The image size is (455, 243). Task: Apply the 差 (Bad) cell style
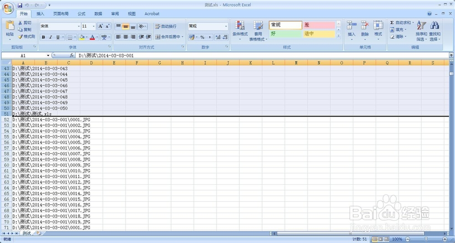(x=319, y=25)
